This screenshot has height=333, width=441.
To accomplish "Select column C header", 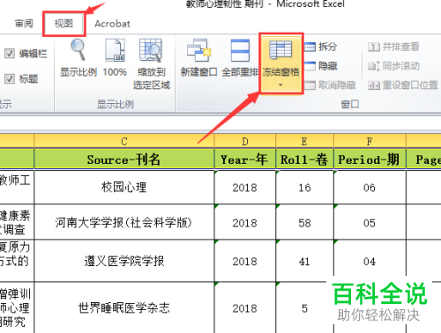I will coord(124,141).
